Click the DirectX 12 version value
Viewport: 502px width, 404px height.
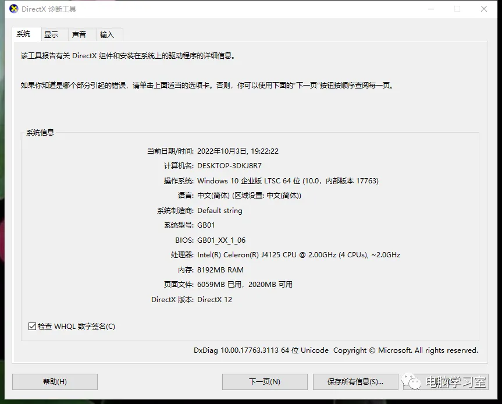pos(215,300)
